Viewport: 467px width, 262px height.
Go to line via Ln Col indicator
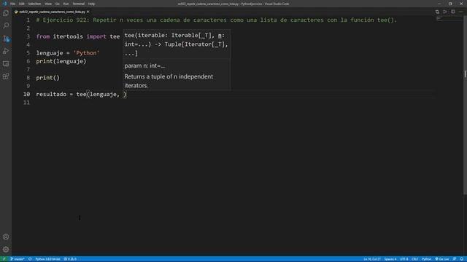pos(371,259)
